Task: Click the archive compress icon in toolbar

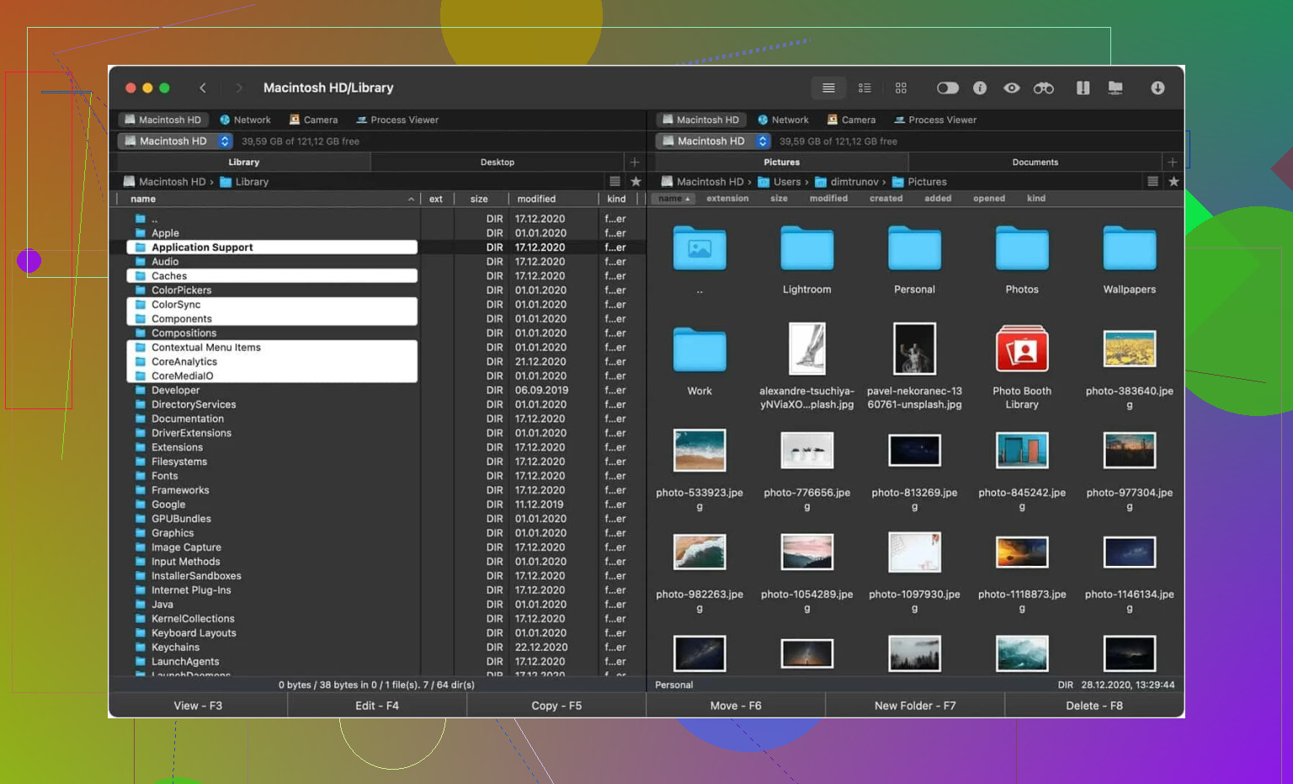Action: coord(1083,88)
